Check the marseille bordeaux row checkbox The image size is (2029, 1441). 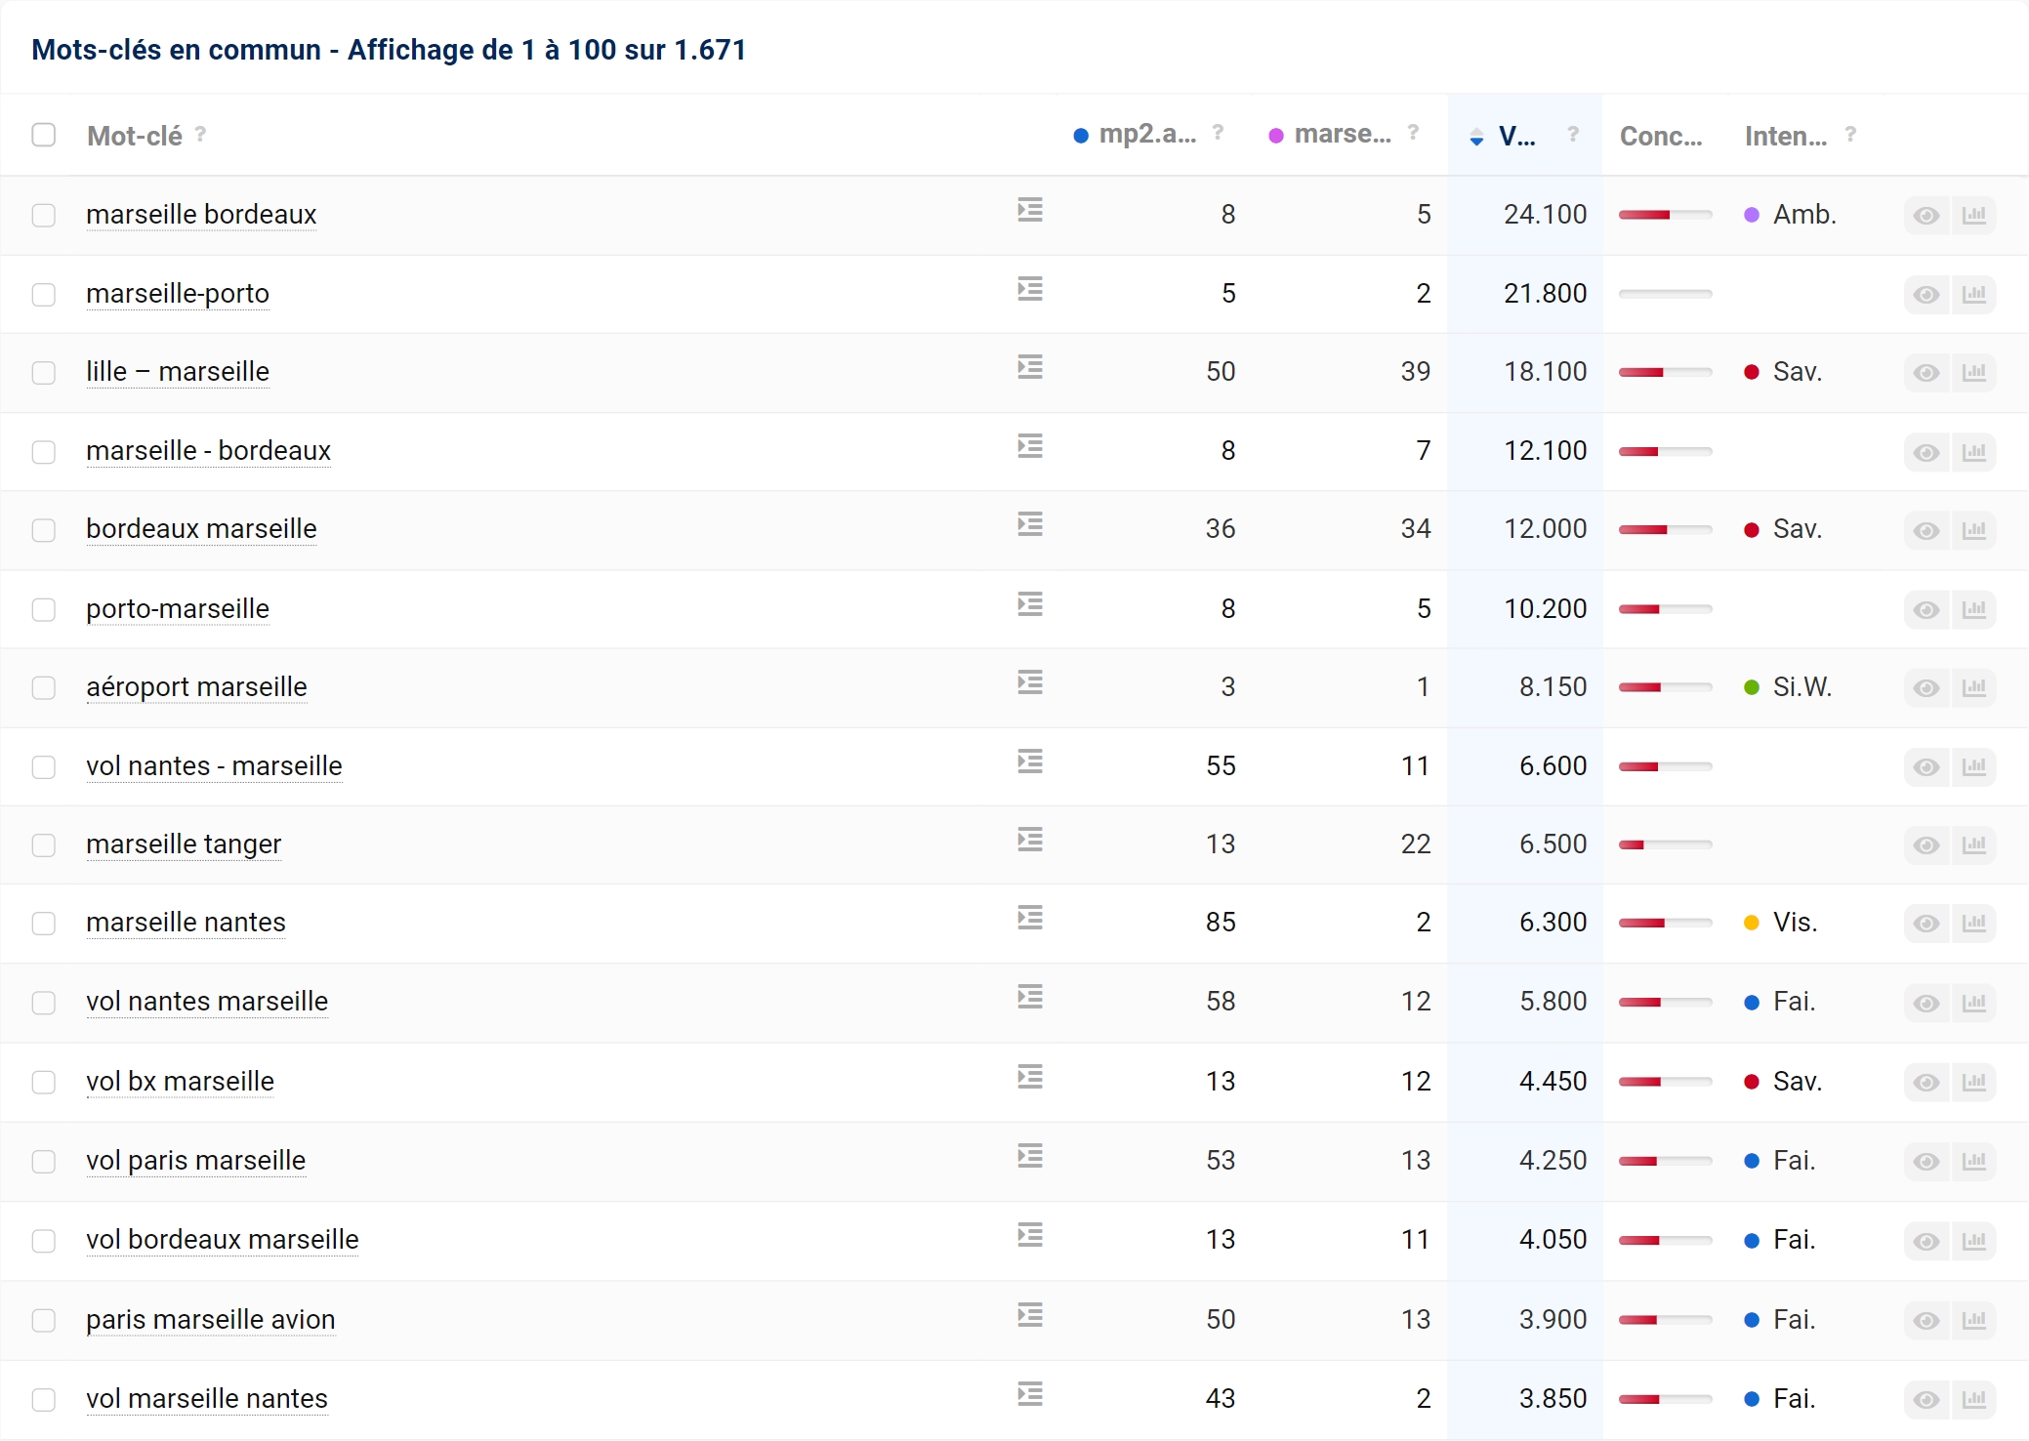44,215
